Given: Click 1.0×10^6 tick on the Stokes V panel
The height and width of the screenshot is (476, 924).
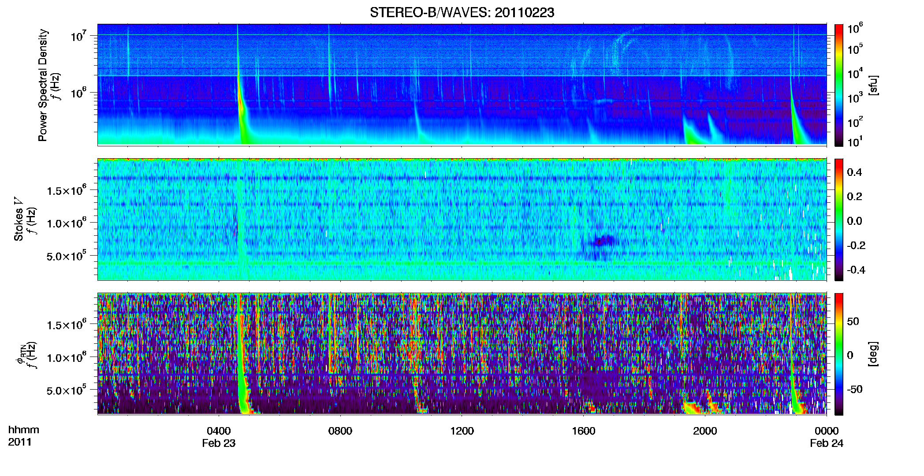Looking at the screenshot, I should tap(67, 223).
